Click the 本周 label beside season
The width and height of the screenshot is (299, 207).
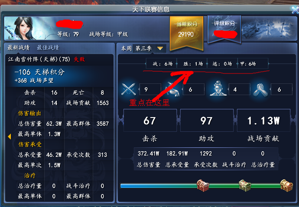(126, 48)
